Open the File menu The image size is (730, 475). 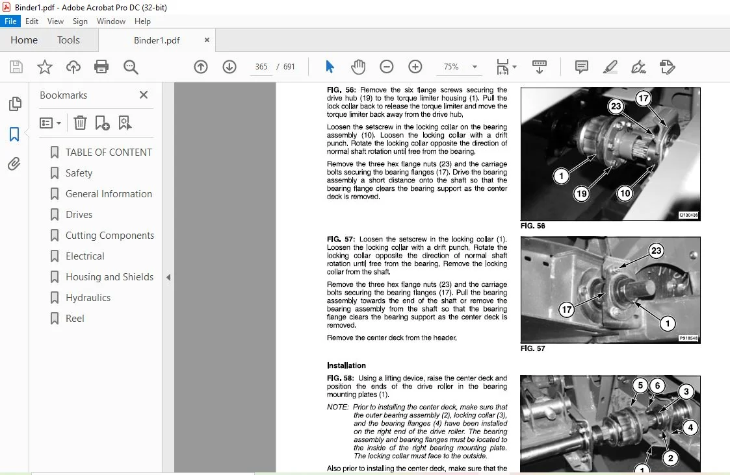click(x=10, y=21)
